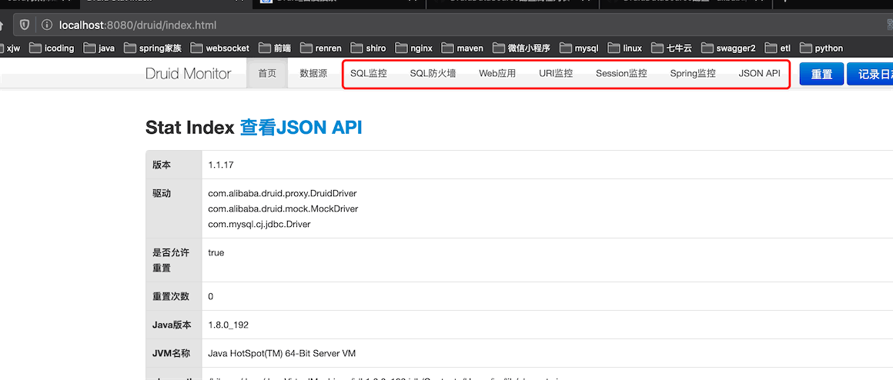Click the Druid Monitor brand title
This screenshot has width=893, height=380.
coord(189,73)
